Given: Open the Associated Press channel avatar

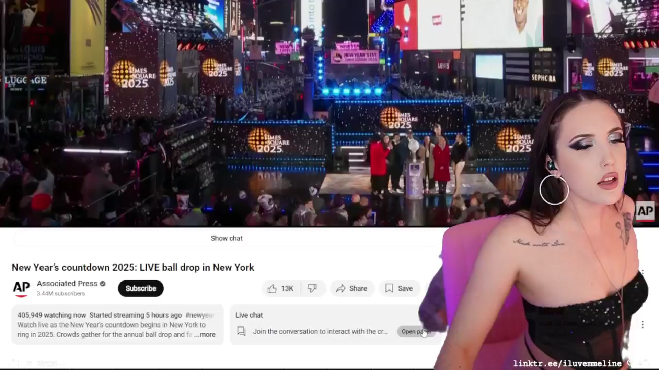Looking at the screenshot, I should [21, 288].
